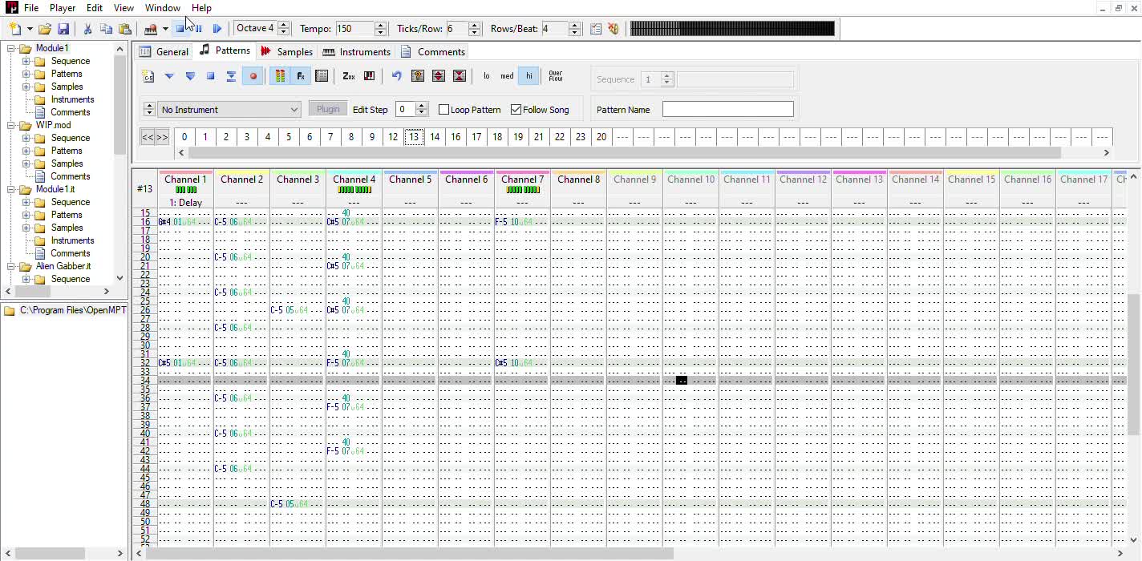Play the current row
Viewport: 1142px width, 561px height.
[231, 76]
